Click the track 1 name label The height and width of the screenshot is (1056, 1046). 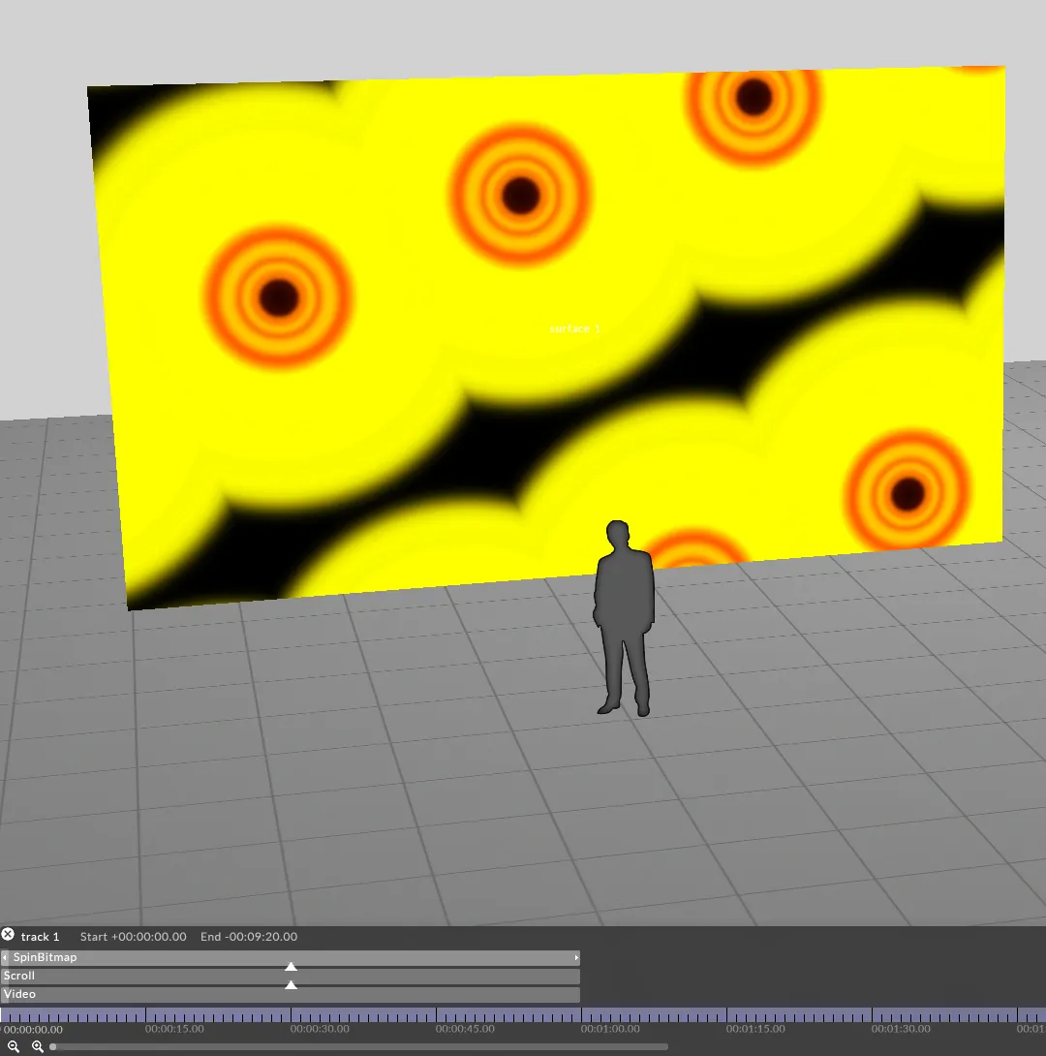[x=41, y=937]
